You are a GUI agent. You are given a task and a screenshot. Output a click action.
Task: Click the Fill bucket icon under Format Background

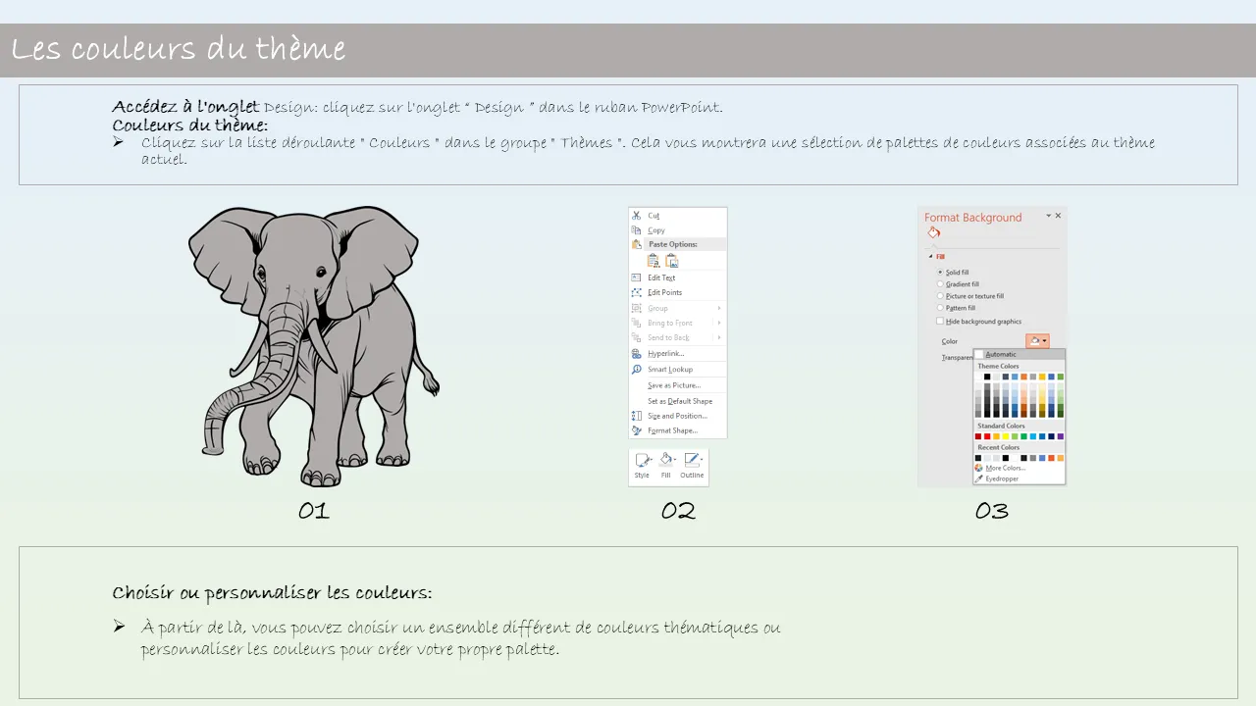click(x=933, y=233)
